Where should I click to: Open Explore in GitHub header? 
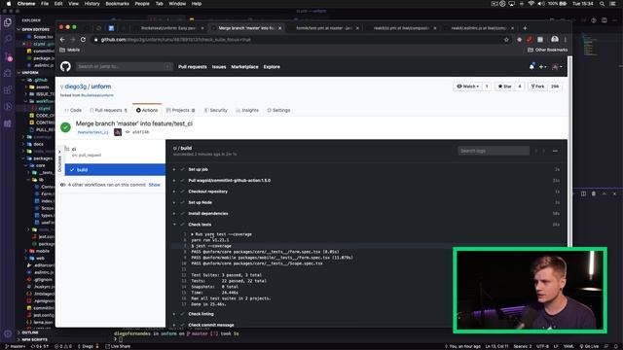click(x=272, y=67)
